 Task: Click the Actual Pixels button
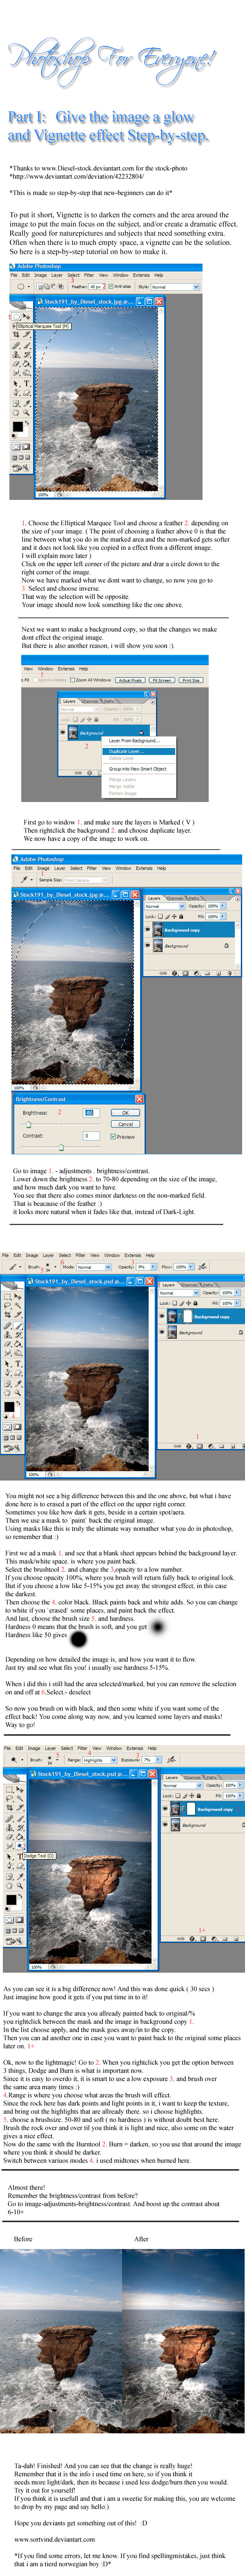(130, 680)
